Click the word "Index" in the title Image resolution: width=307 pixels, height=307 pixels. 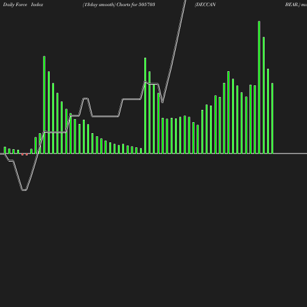pyautogui.click(x=37, y=4)
